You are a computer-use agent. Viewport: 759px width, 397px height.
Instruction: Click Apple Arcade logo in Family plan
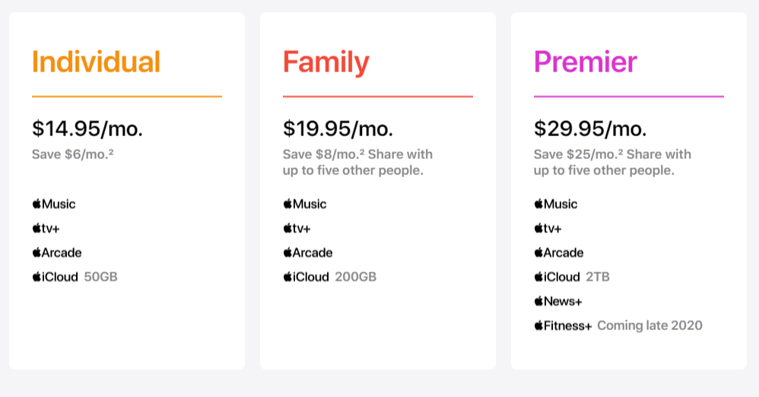(308, 252)
